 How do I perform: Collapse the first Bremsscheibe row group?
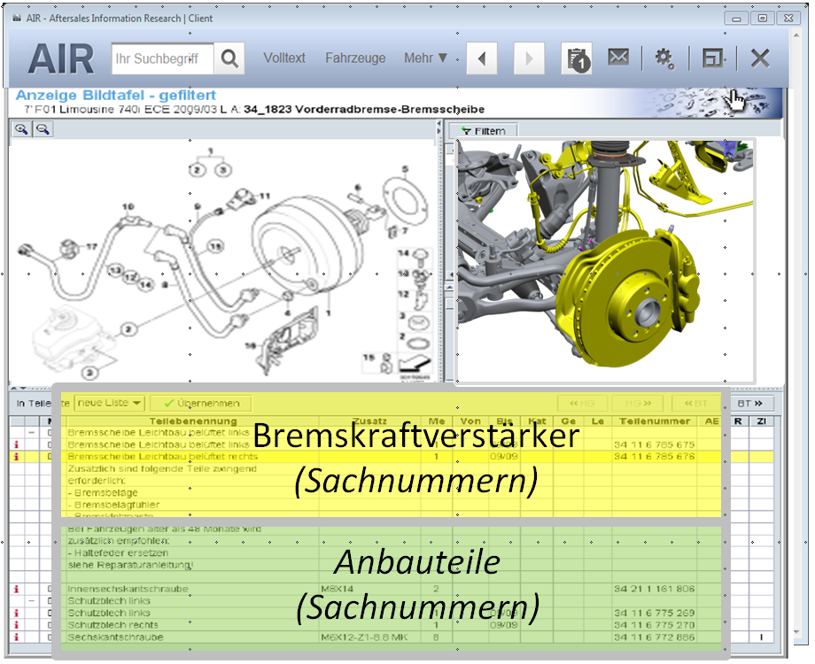pos(31,432)
